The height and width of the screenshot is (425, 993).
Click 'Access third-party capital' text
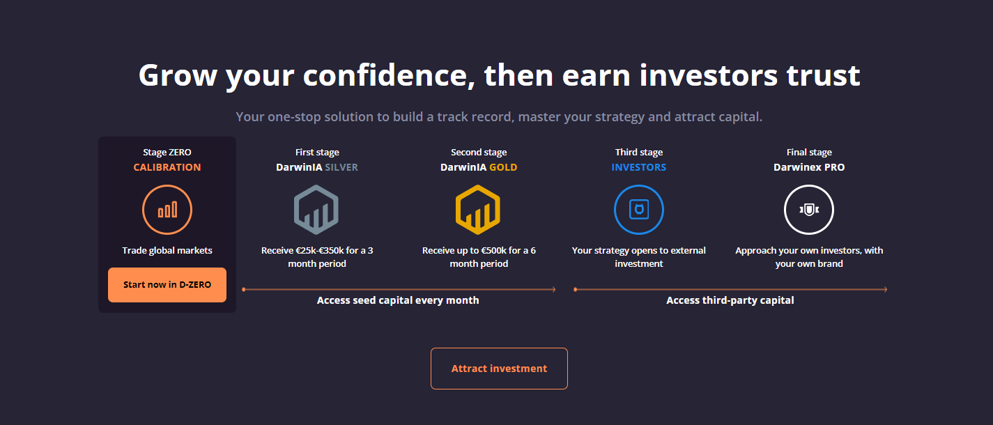tap(730, 300)
